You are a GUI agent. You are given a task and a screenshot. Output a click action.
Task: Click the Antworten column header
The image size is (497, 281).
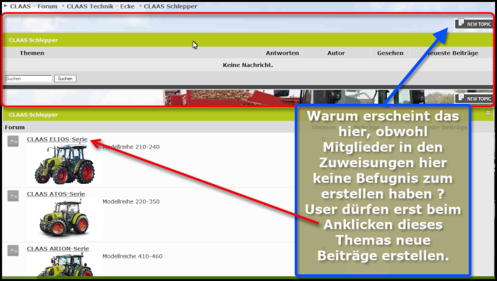point(282,53)
